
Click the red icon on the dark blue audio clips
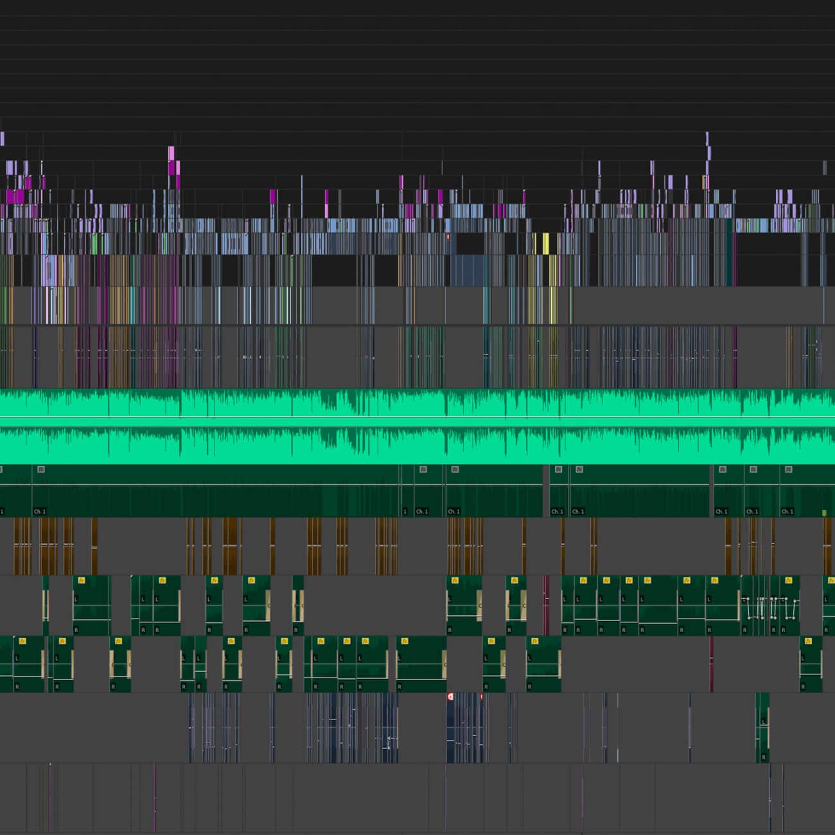(x=450, y=696)
